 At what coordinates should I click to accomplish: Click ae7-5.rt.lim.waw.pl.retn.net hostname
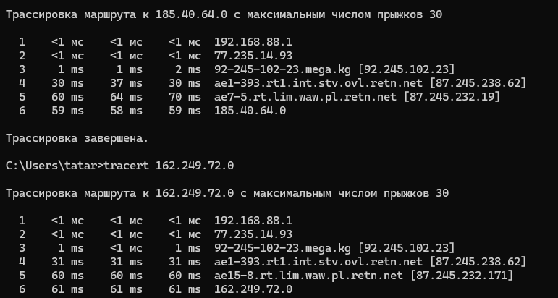click(305, 97)
